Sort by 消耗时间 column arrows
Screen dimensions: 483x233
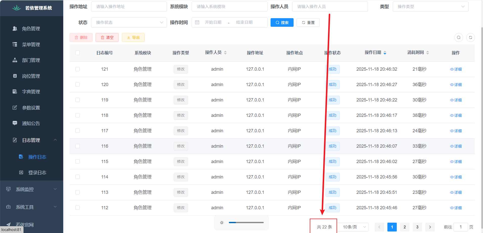(428, 53)
